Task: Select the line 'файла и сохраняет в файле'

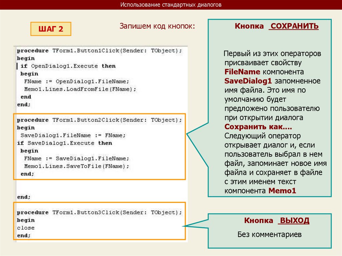Action: [x=273, y=173]
